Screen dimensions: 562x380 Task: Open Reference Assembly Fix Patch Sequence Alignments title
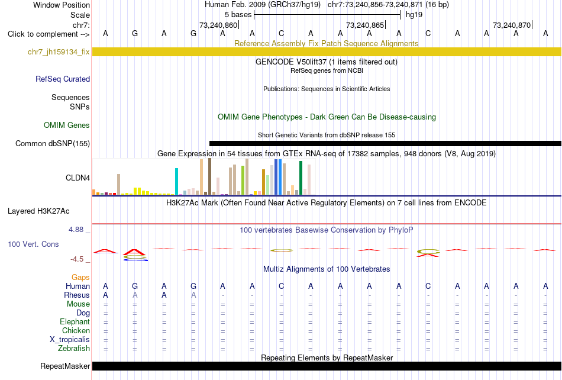point(326,43)
